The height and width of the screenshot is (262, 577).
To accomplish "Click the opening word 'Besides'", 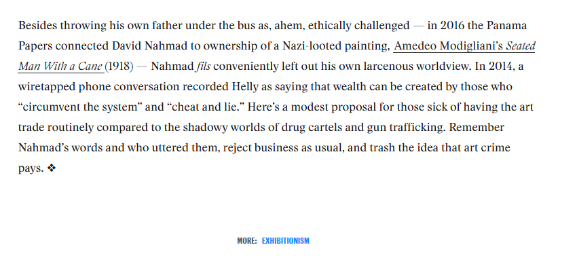I will [37, 26].
